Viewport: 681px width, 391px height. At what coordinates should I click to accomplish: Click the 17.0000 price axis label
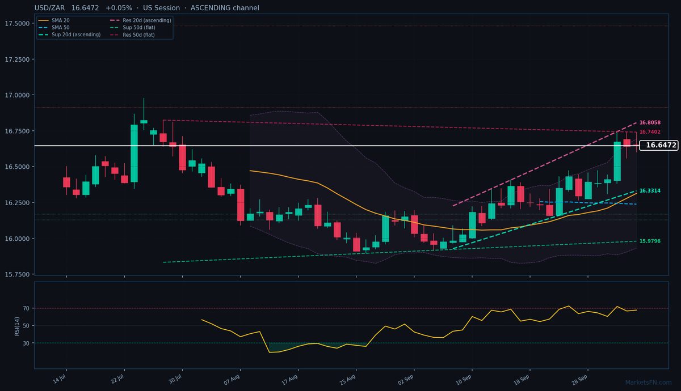(17, 95)
